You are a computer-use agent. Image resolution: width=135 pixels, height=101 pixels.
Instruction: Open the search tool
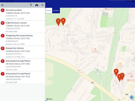(42, 5)
